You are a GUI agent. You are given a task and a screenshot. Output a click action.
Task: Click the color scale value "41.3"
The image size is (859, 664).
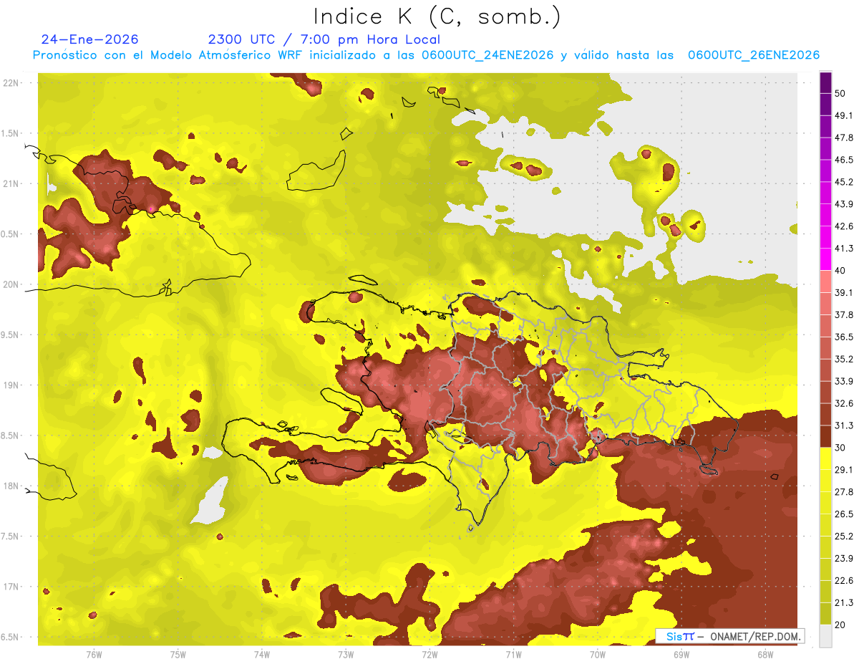click(x=844, y=249)
